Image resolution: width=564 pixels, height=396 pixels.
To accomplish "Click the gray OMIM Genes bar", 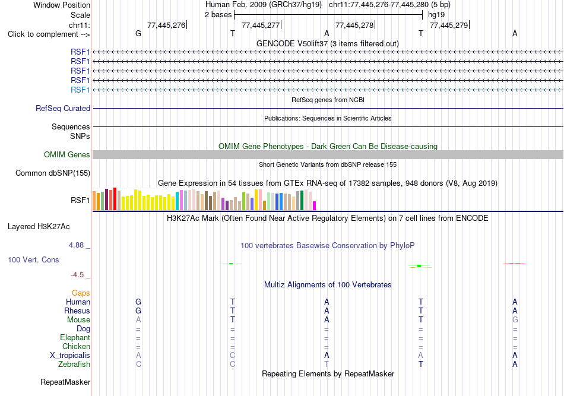I will (328, 154).
